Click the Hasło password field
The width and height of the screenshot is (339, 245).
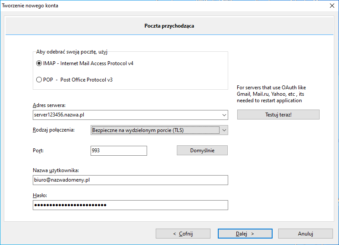tap(130, 205)
